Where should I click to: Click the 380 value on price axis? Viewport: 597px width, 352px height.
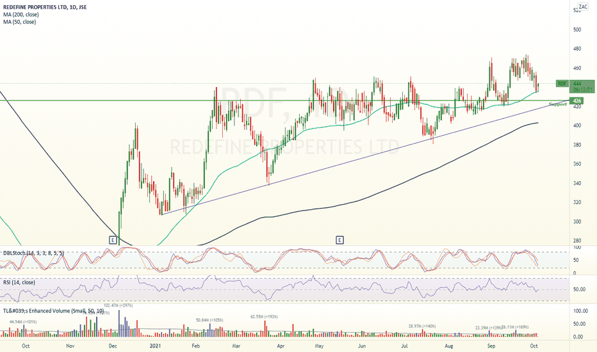[577, 145]
